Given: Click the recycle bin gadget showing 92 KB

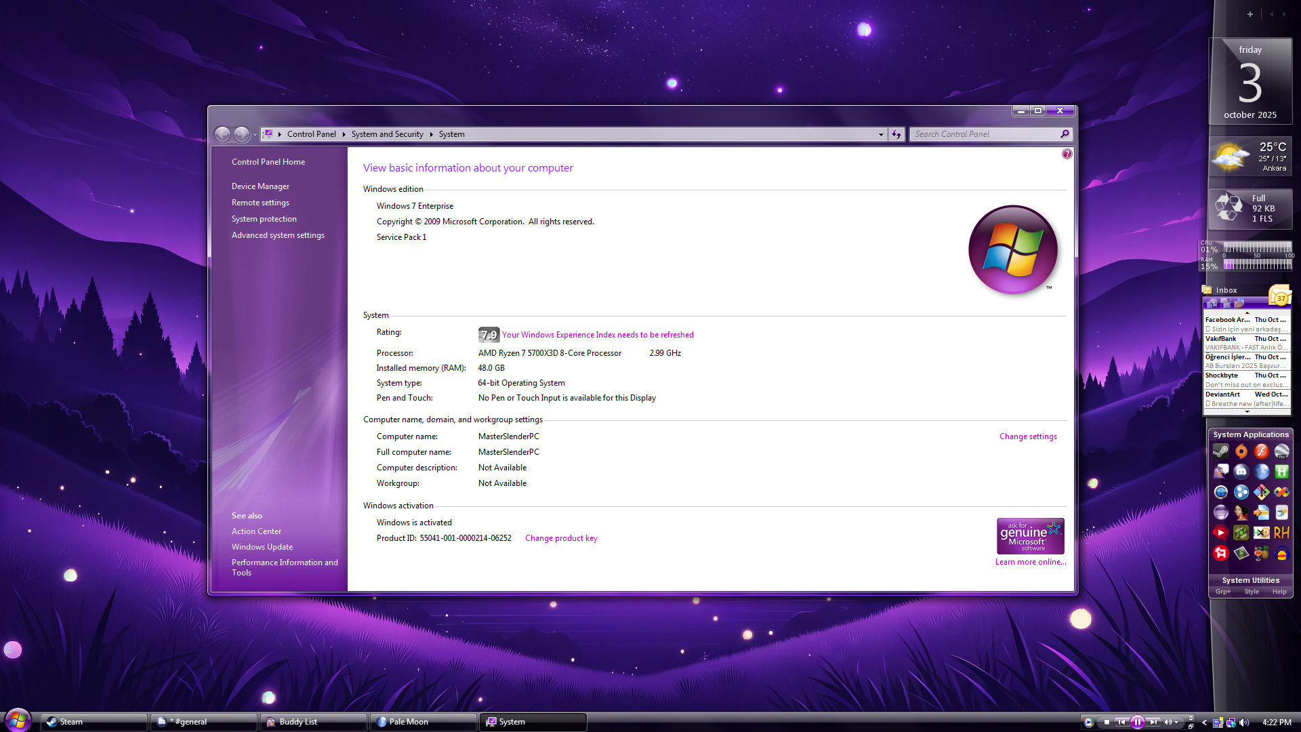Looking at the screenshot, I should [1250, 209].
